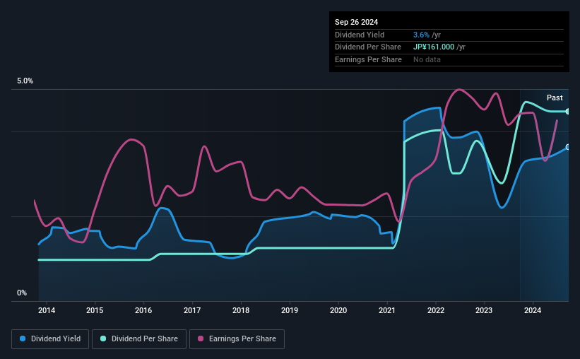Click the 3.6% Dividend Yield tooltip value
The image size is (580, 359).
(x=421, y=35)
